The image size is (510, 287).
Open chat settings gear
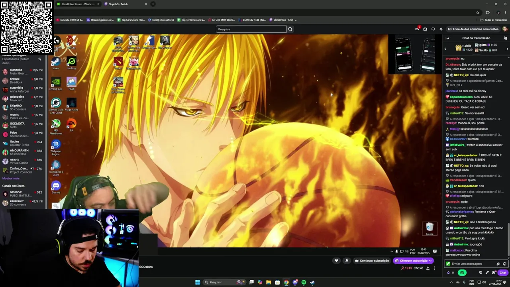click(493, 273)
